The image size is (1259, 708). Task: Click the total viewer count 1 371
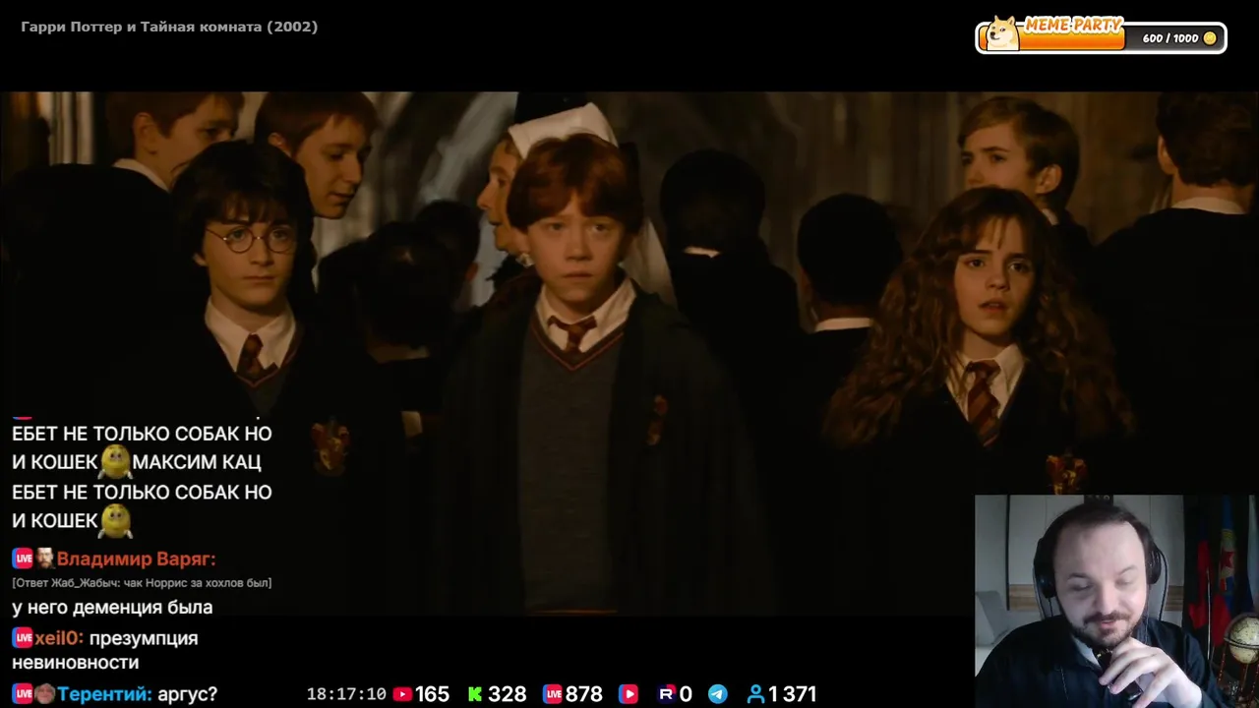coord(793,694)
